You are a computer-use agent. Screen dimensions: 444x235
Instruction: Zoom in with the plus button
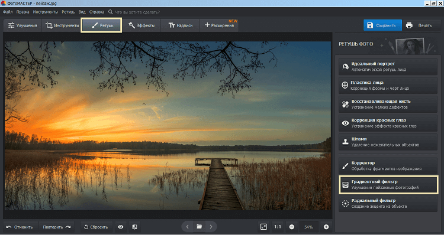(x=326, y=227)
